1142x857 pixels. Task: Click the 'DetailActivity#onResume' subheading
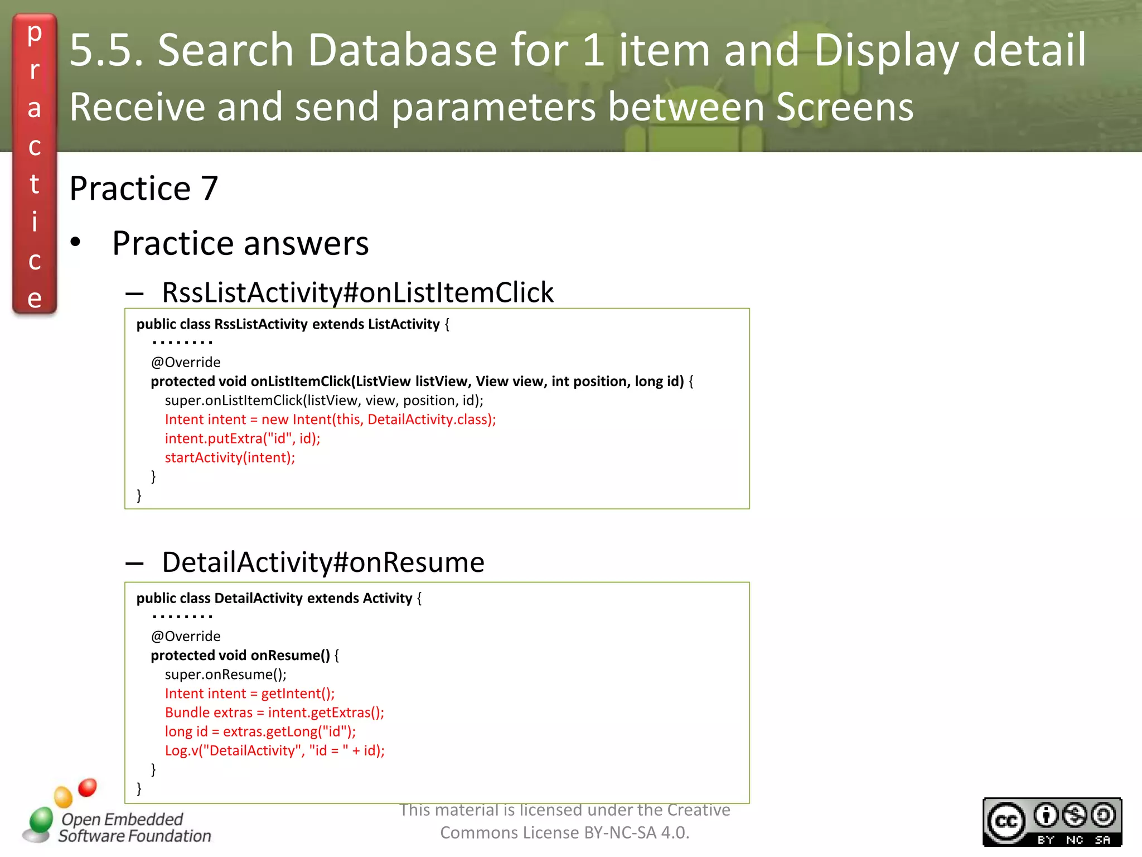click(x=323, y=562)
